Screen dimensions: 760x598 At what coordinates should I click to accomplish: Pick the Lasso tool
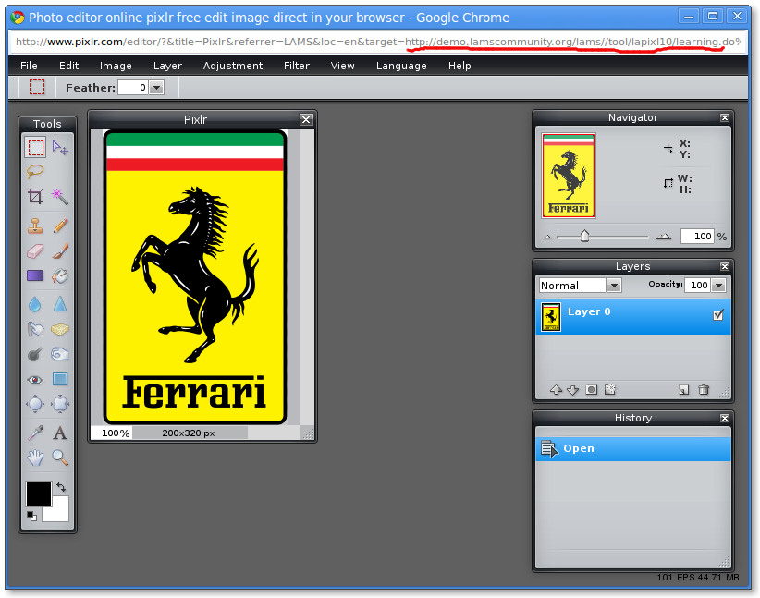(x=35, y=171)
